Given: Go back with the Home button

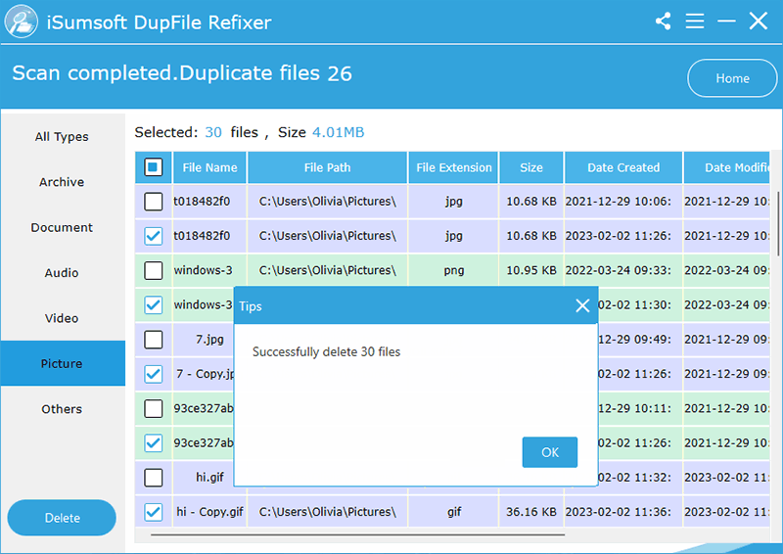Looking at the screenshot, I should coord(732,78).
